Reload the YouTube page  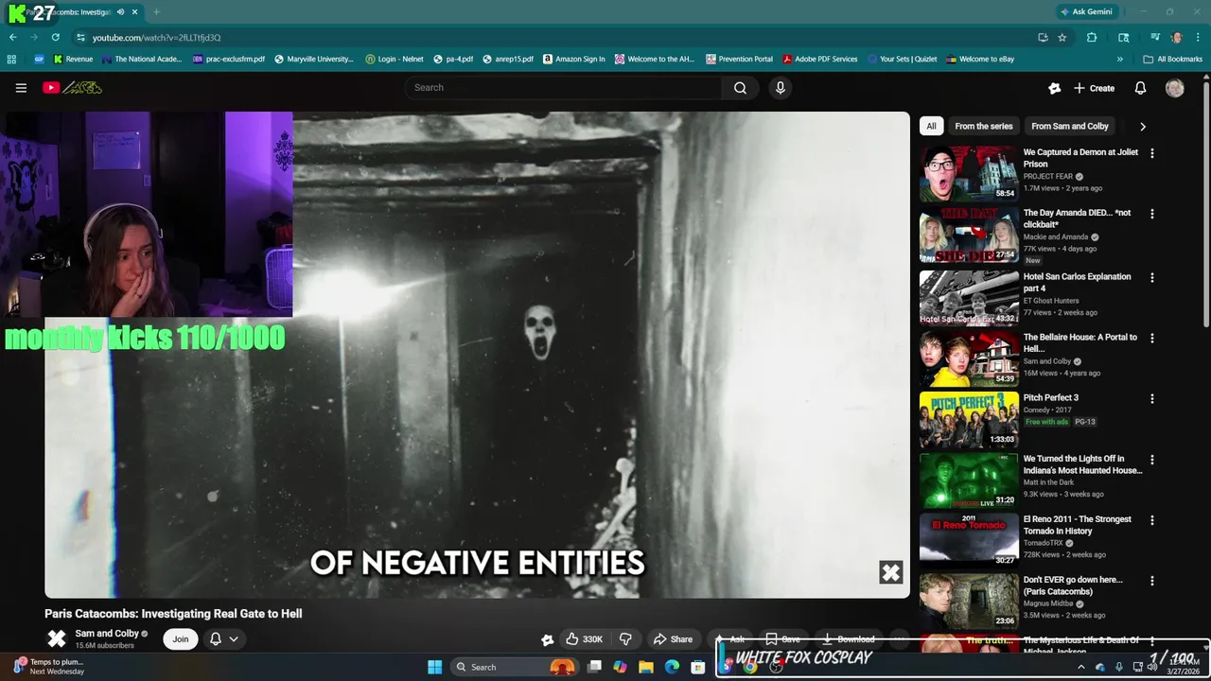click(x=55, y=37)
